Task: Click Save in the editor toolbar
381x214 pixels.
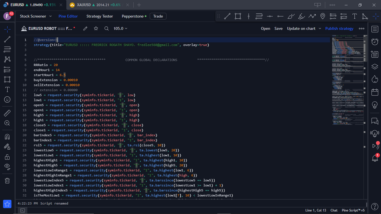Action: (x=278, y=29)
